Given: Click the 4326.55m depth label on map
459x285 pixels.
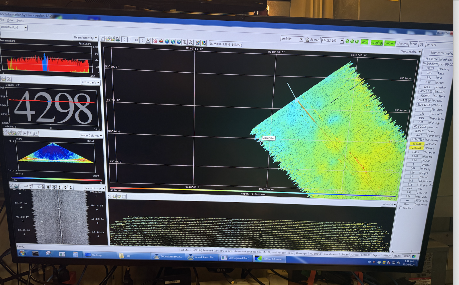Looking at the screenshot, I should pos(269,138).
